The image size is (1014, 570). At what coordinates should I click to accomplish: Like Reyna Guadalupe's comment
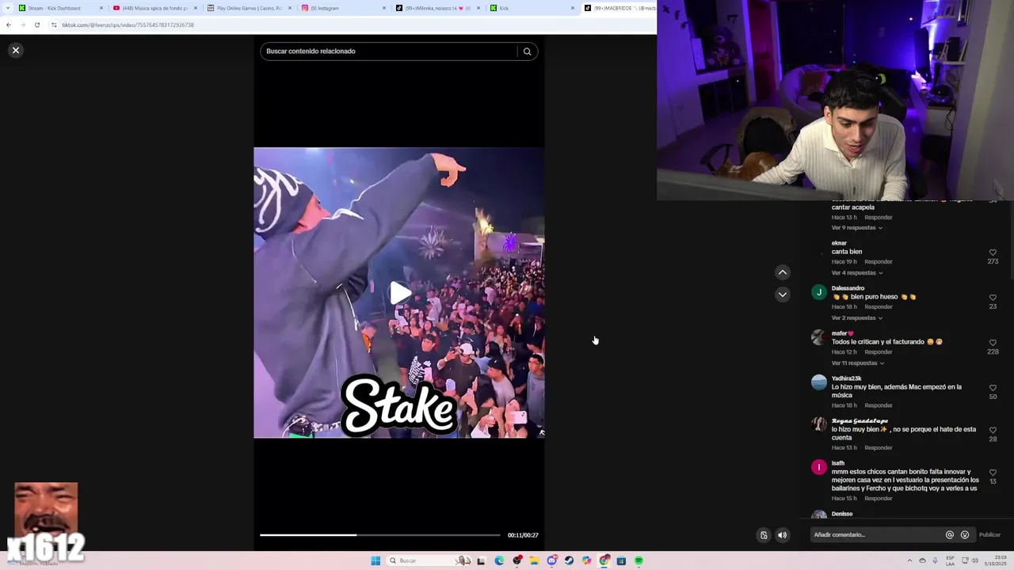pos(993,430)
